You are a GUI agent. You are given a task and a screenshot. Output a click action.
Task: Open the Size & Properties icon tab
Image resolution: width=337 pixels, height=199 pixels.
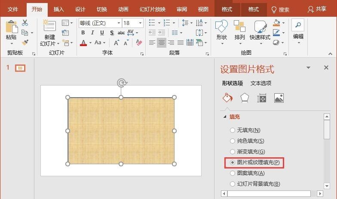pos(261,98)
